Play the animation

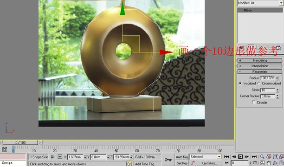coord(240,157)
